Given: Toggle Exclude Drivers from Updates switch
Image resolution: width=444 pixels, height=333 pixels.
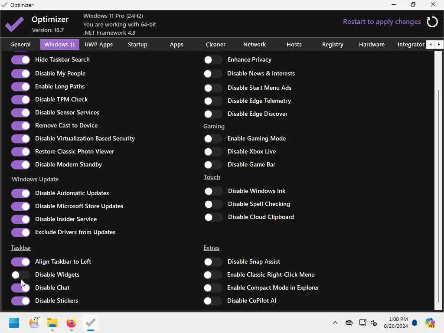Looking at the screenshot, I should click(x=20, y=232).
